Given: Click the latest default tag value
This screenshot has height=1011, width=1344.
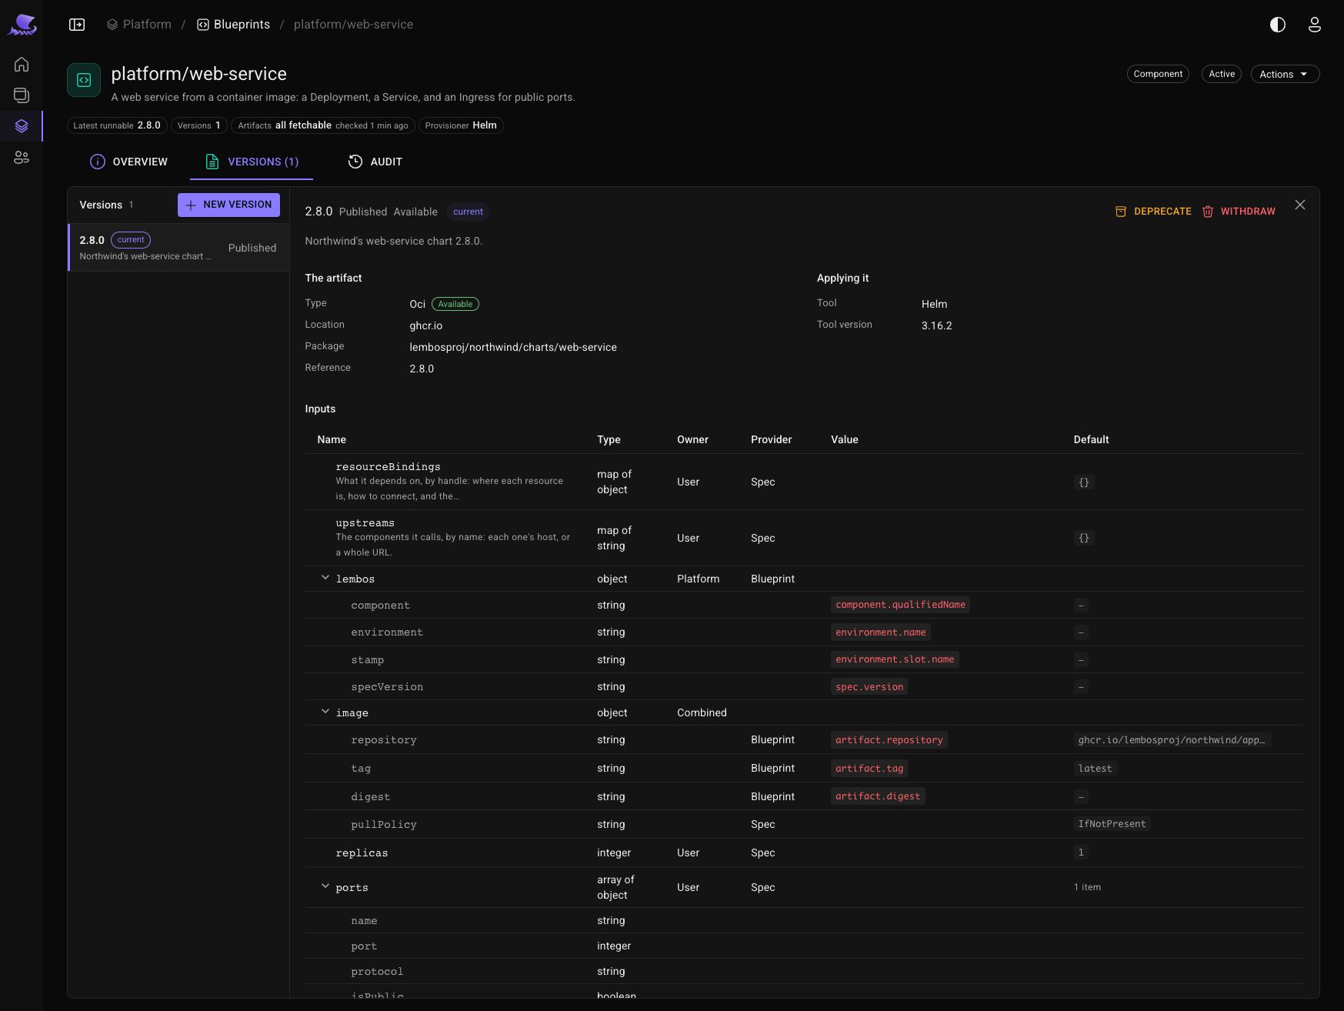Looking at the screenshot, I should (x=1095, y=769).
